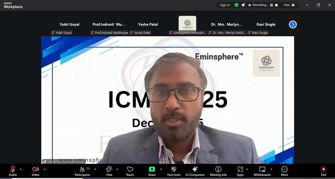Click muted mic icon beside Yesha Patel label
This screenshot has width=335, height=179.
tap(131, 33)
